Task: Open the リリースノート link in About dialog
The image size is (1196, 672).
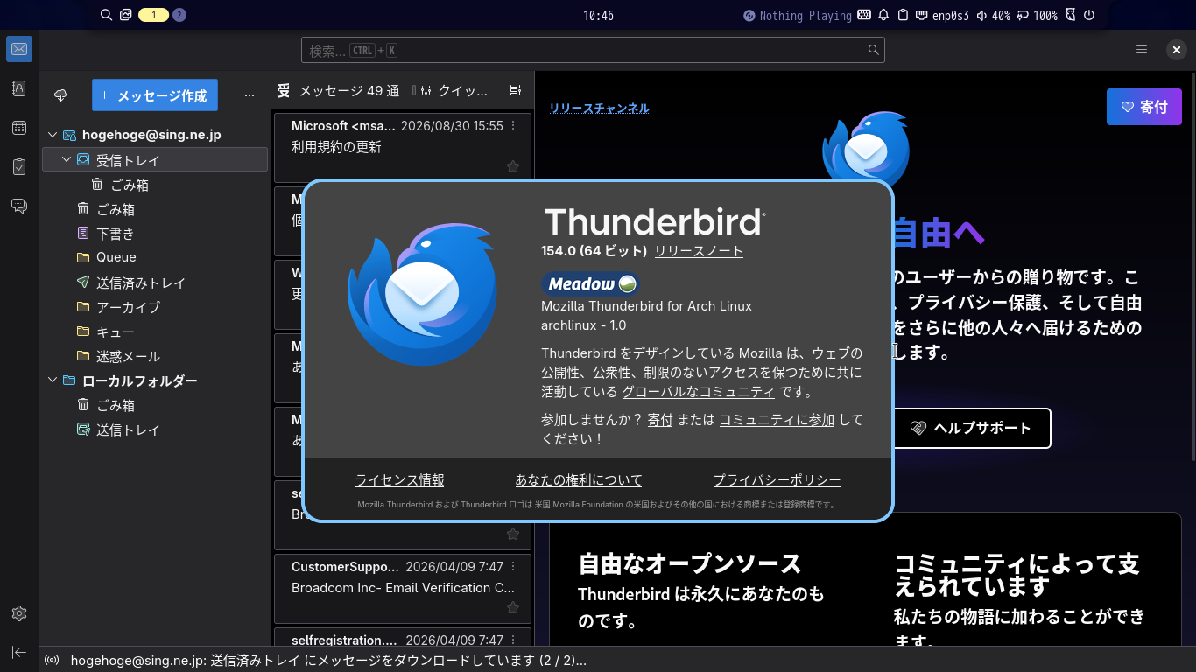Action: pos(699,251)
